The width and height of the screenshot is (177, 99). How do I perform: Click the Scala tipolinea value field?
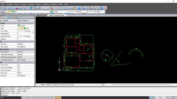(x=26, y=34)
